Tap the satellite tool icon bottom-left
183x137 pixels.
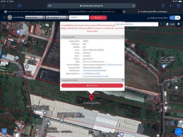(x=4, y=131)
